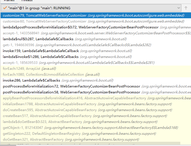Switch to the Frames tab
Viewport: 191px width, 146px height.
pyautogui.click(x=9, y=1)
